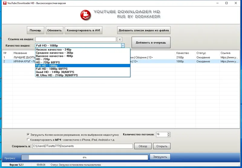Click the quality combo box showing Full HD - 1080p
This screenshot has height=168, width=242.
point(80,46)
